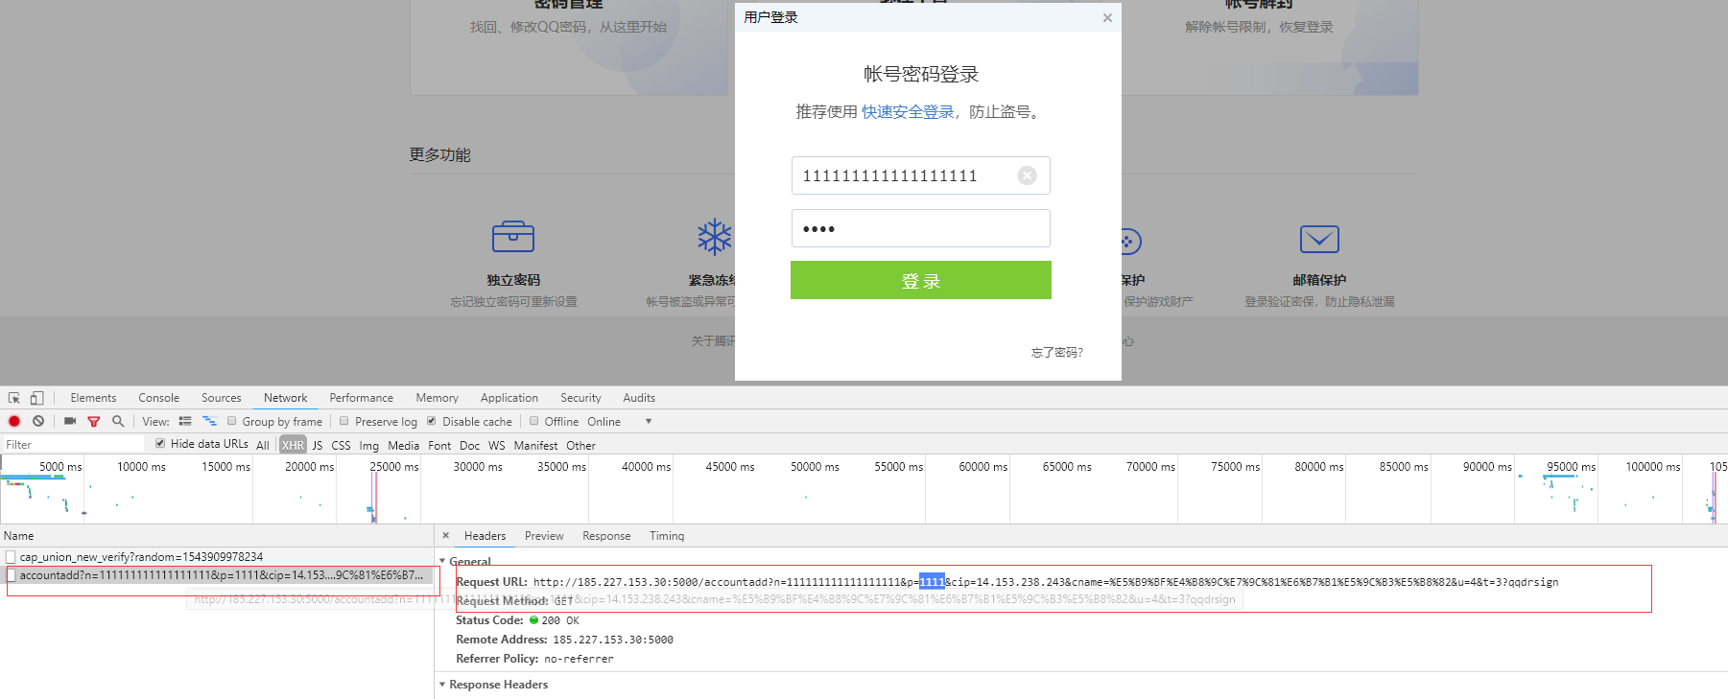Viewport: 1728px width, 699px height.
Task: Click the network Filter text field
Action: (x=73, y=445)
